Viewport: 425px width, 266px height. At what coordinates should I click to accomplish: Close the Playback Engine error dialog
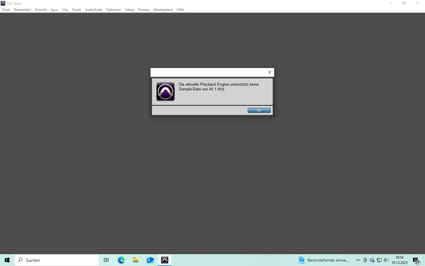tap(269, 72)
